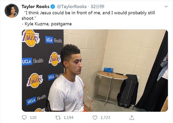Click the reply speech bubble icon
The height and width of the screenshot is (123, 173).
coord(24,118)
